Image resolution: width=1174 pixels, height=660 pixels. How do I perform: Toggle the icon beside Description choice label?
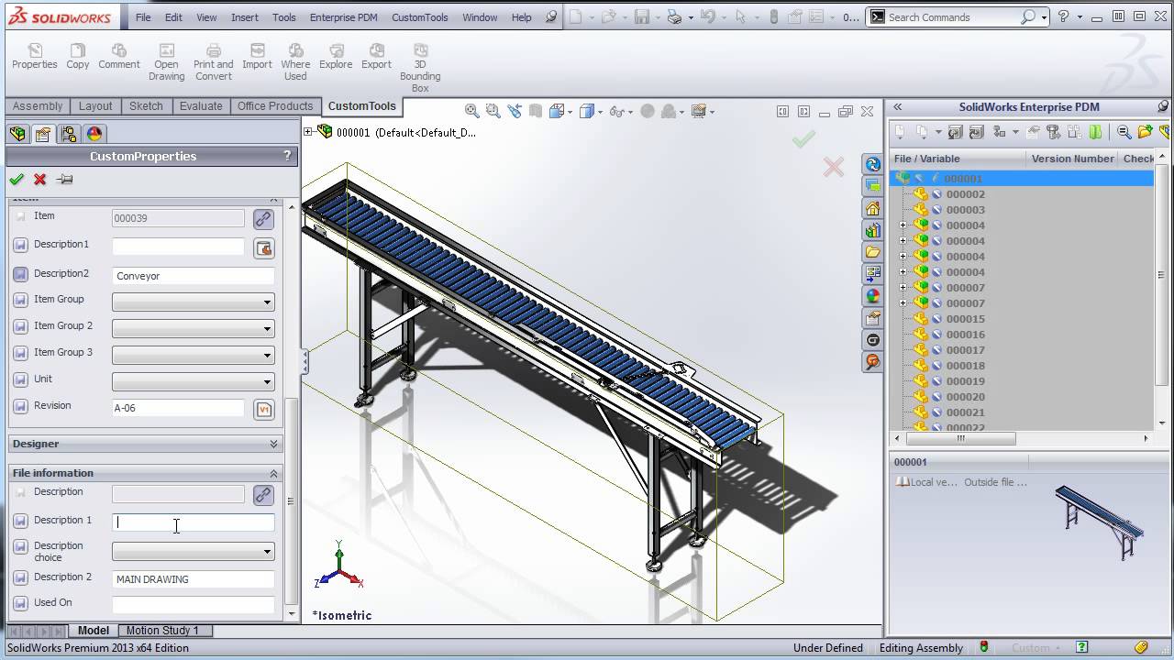pos(20,548)
